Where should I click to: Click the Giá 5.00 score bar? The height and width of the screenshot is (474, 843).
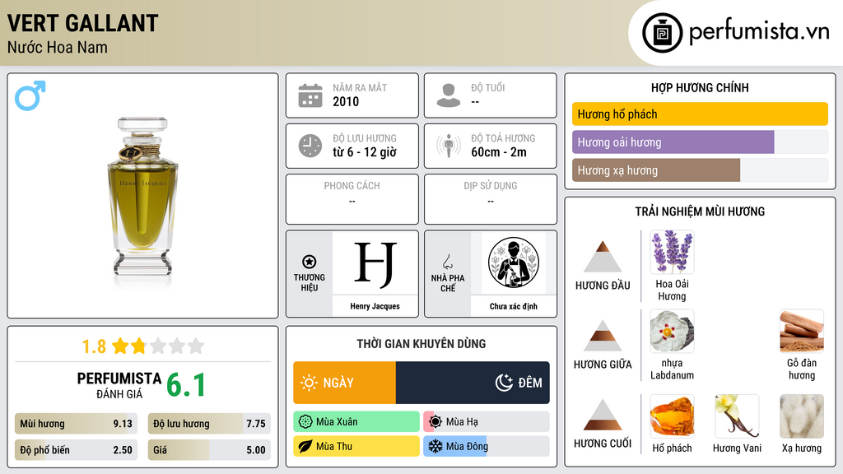pyautogui.click(x=209, y=450)
